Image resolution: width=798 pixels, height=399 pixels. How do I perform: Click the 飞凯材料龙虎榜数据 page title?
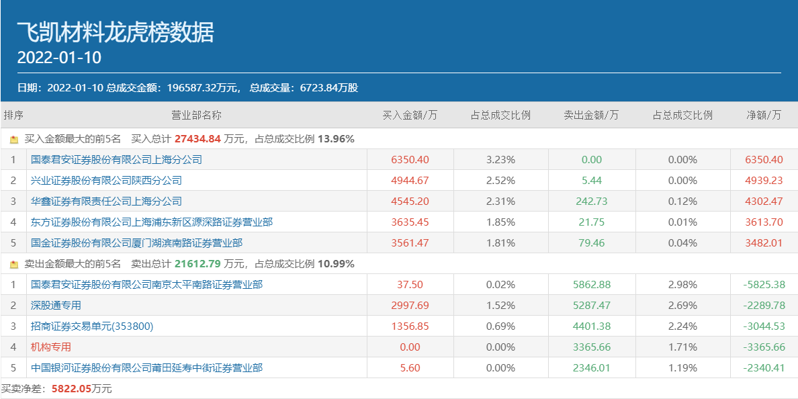point(116,32)
